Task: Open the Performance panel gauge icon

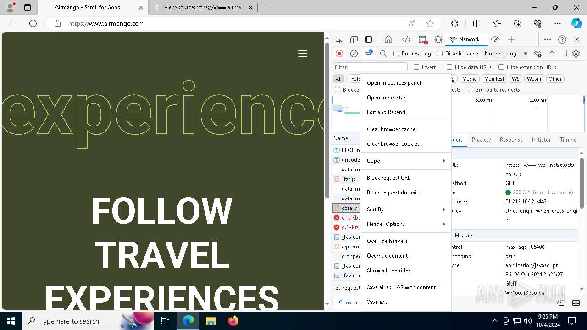Action: [x=495, y=39]
